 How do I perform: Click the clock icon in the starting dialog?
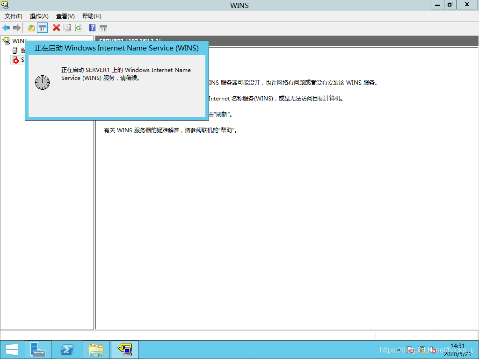pyautogui.click(x=42, y=82)
